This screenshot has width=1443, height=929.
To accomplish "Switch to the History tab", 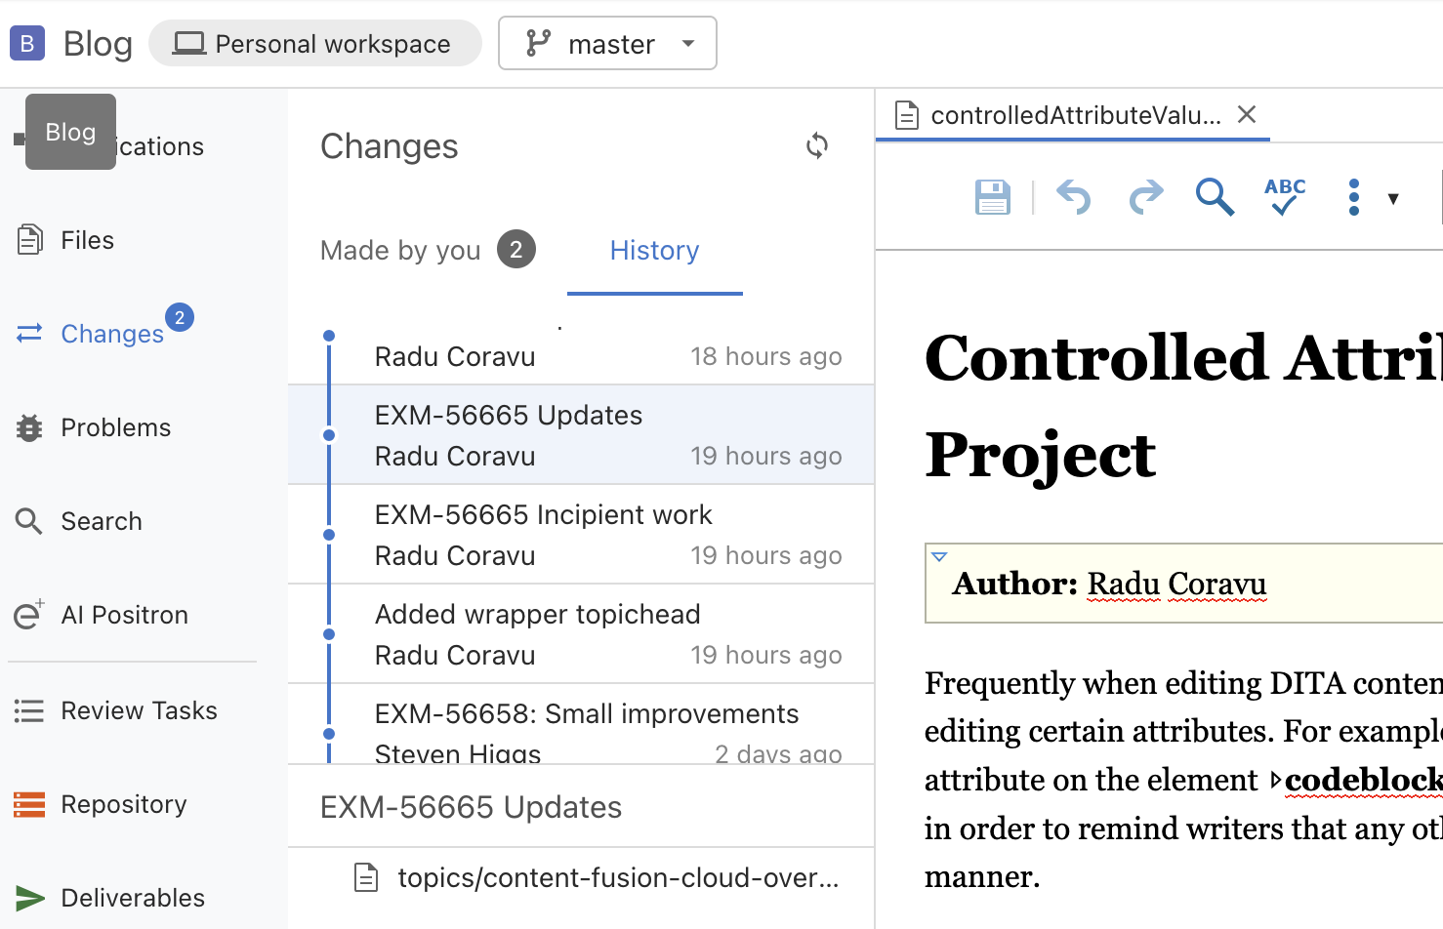I will (654, 251).
